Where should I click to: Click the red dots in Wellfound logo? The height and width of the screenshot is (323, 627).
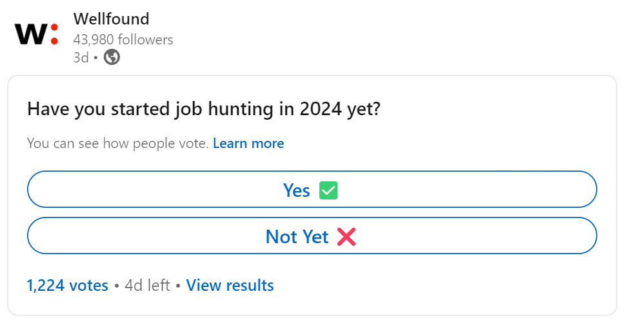click(x=54, y=34)
